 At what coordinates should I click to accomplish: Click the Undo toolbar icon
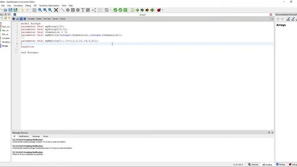point(22,10)
